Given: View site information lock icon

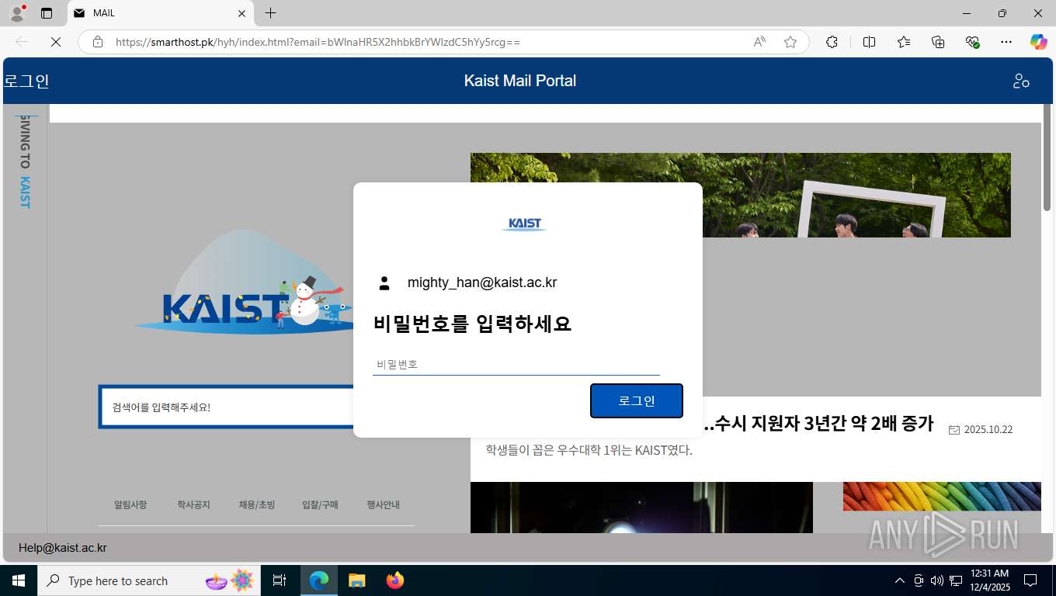Looking at the screenshot, I should pos(98,42).
